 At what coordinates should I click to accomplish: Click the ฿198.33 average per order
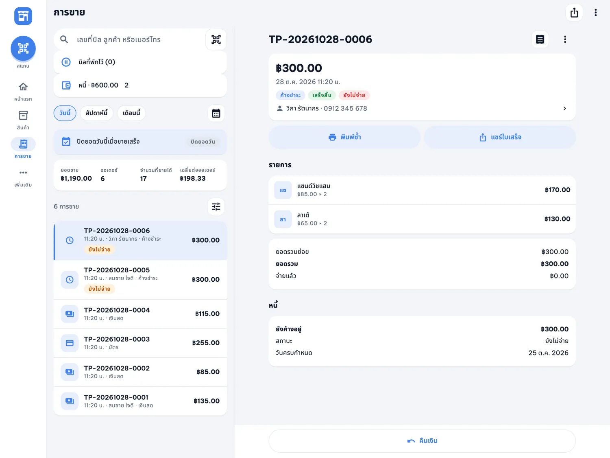[x=193, y=178]
